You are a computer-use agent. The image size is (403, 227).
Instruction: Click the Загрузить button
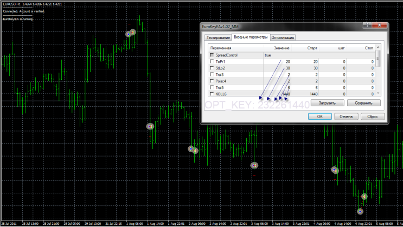[327, 103]
